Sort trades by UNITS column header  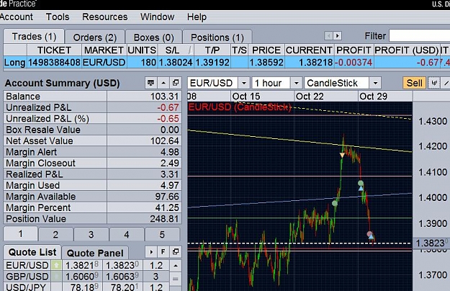coord(142,50)
